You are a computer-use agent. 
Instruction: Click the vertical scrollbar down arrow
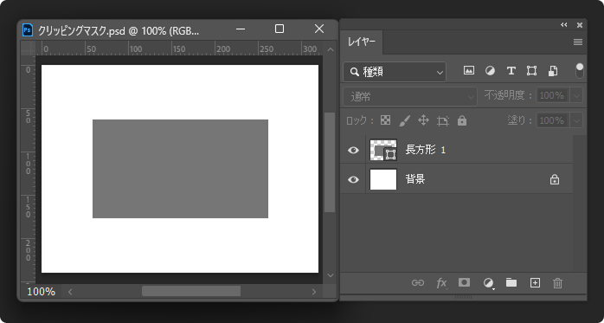330,275
